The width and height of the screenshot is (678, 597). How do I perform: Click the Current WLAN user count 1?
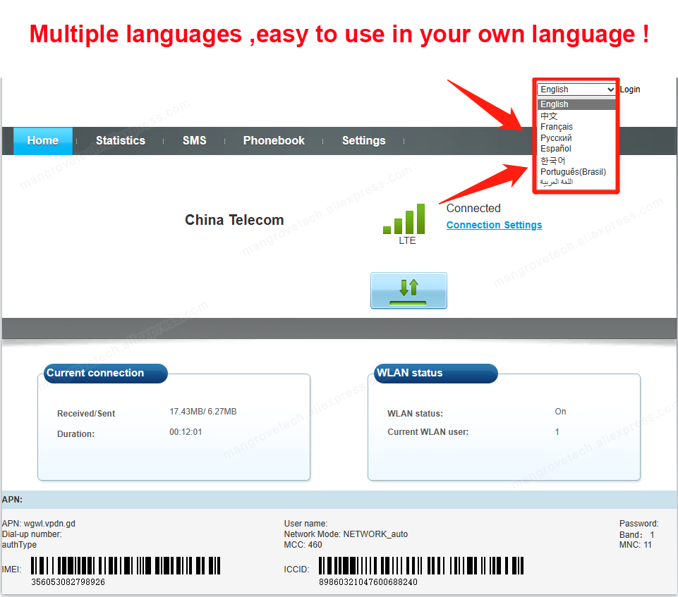557,432
